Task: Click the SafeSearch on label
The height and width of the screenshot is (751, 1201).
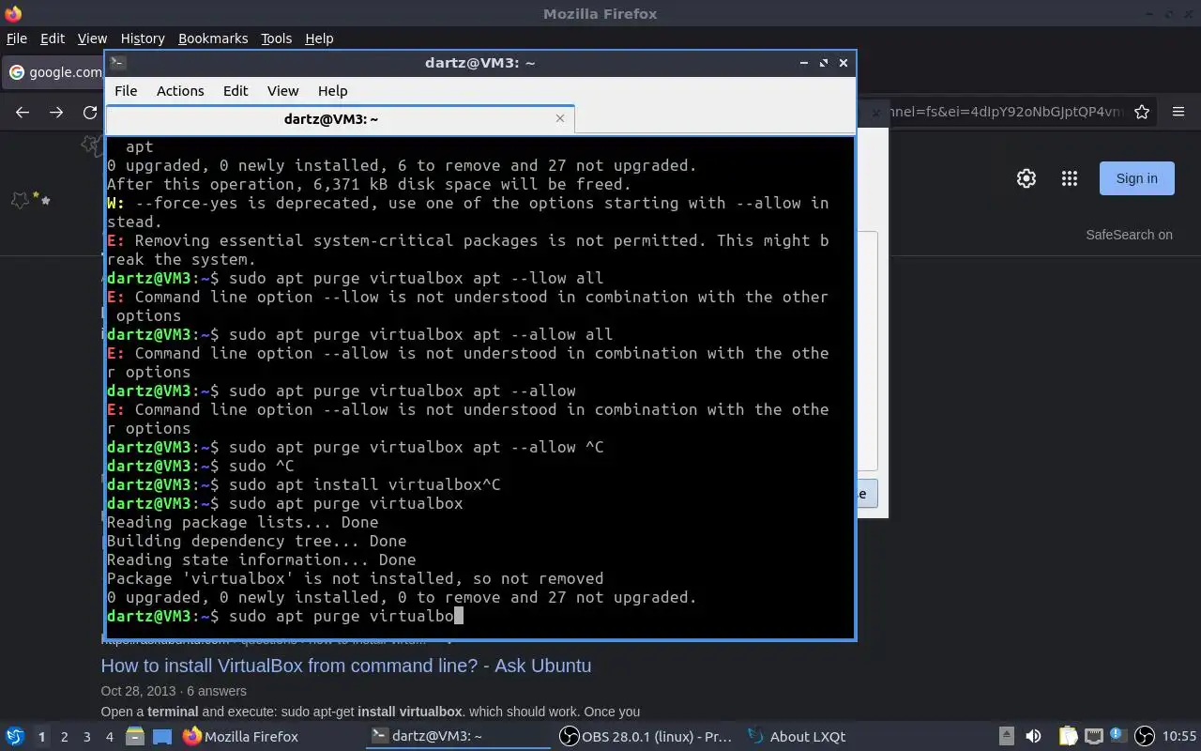Action: pyautogui.click(x=1129, y=235)
